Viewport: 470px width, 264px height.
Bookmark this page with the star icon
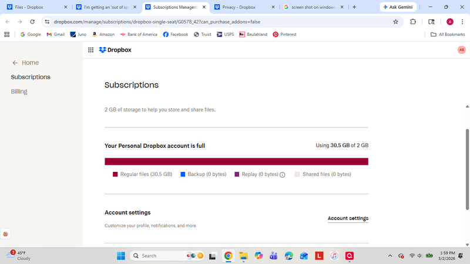coord(395,22)
